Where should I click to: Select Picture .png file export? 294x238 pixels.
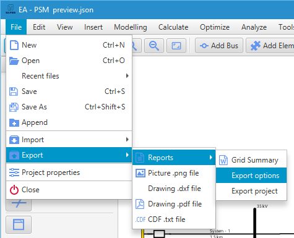point(174,173)
